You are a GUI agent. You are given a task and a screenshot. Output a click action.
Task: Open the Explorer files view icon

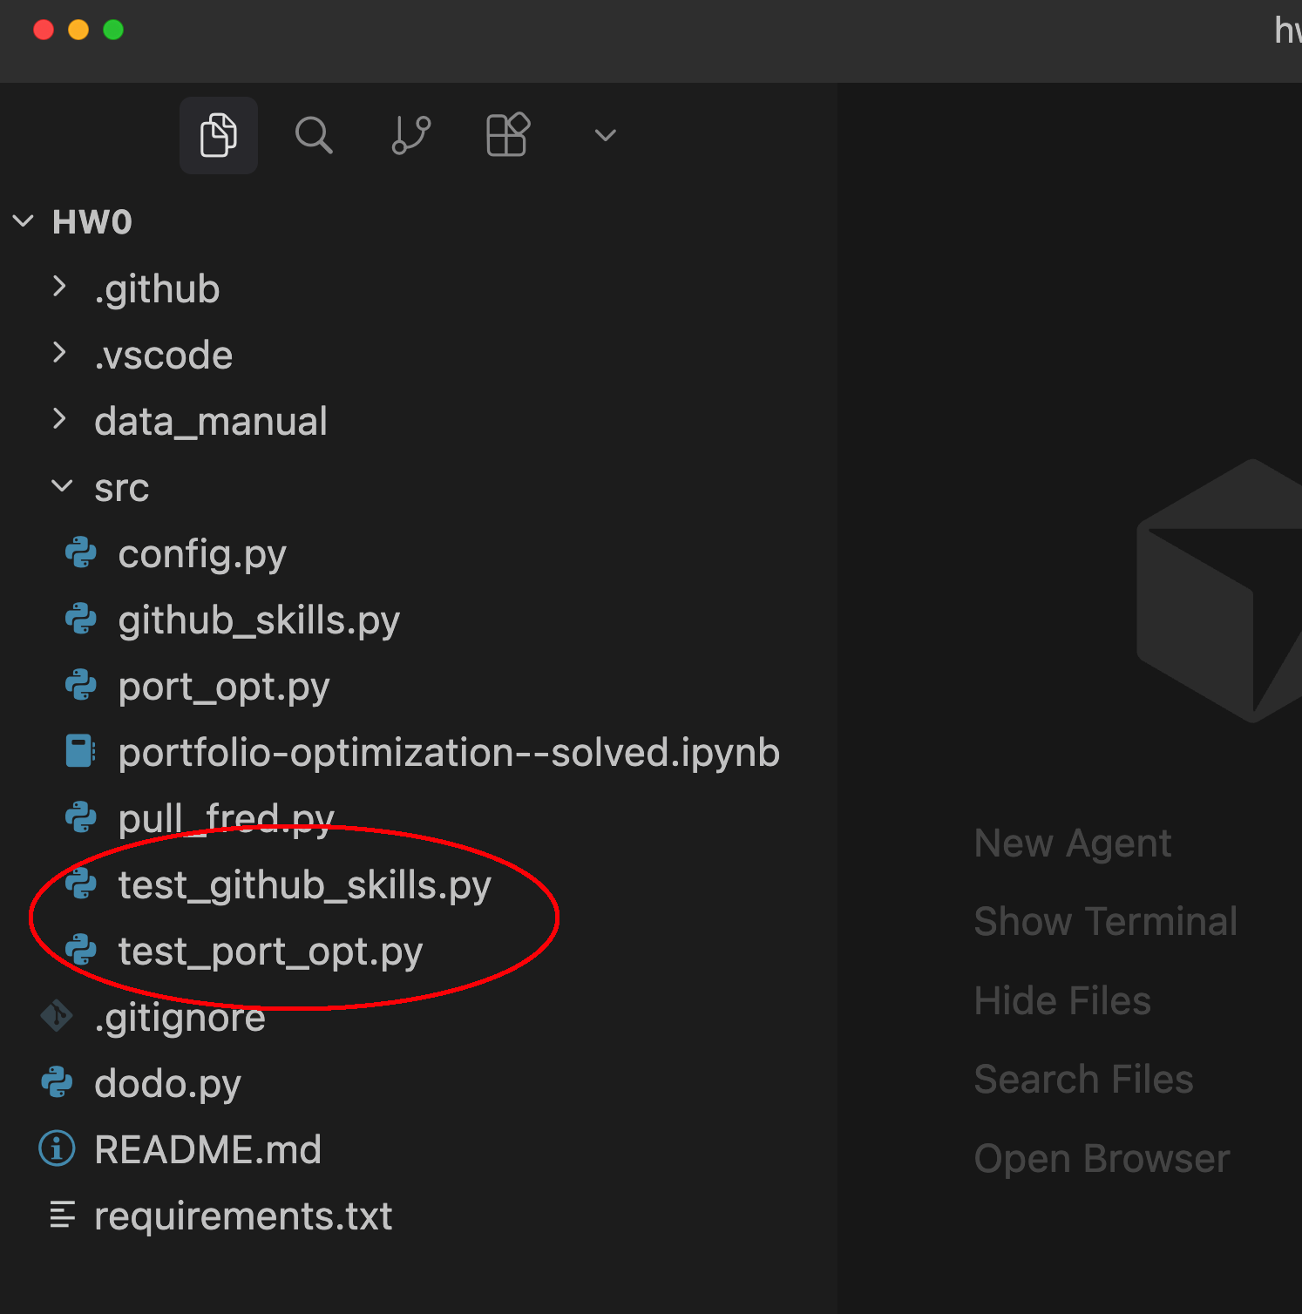pyautogui.click(x=218, y=135)
